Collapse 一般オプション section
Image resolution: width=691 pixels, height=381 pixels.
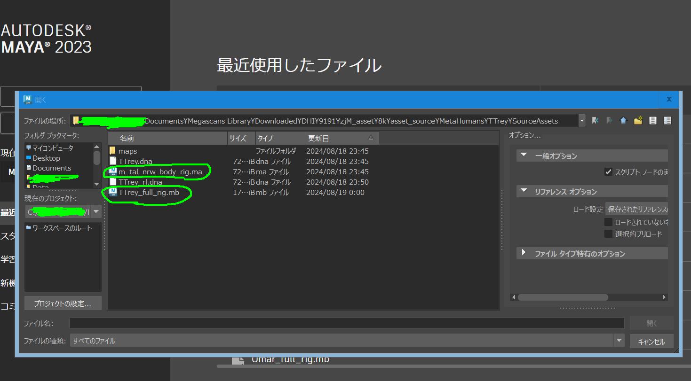click(524, 156)
